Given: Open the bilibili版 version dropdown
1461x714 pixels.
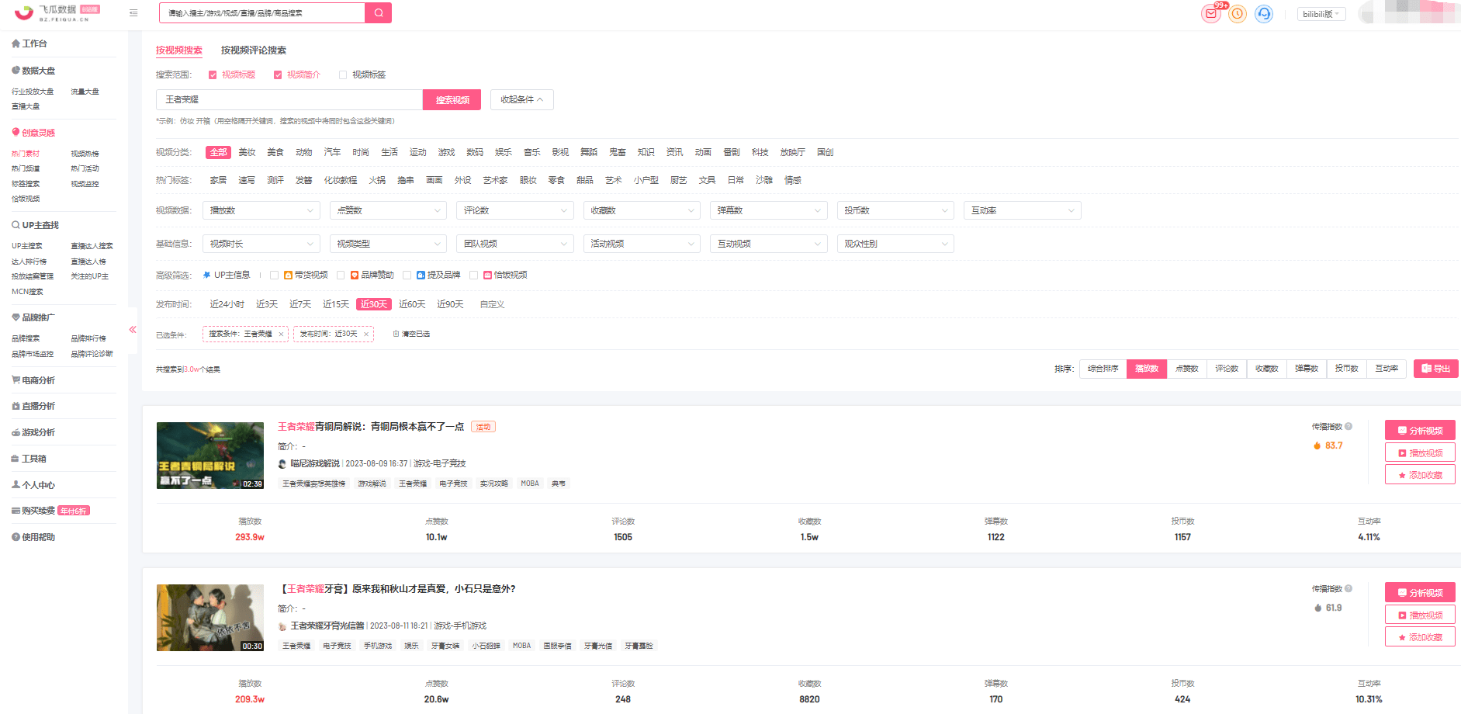Looking at the screenshot, I should pos(1321,14).
